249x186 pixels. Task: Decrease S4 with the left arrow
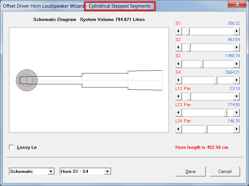pos(179,80)
